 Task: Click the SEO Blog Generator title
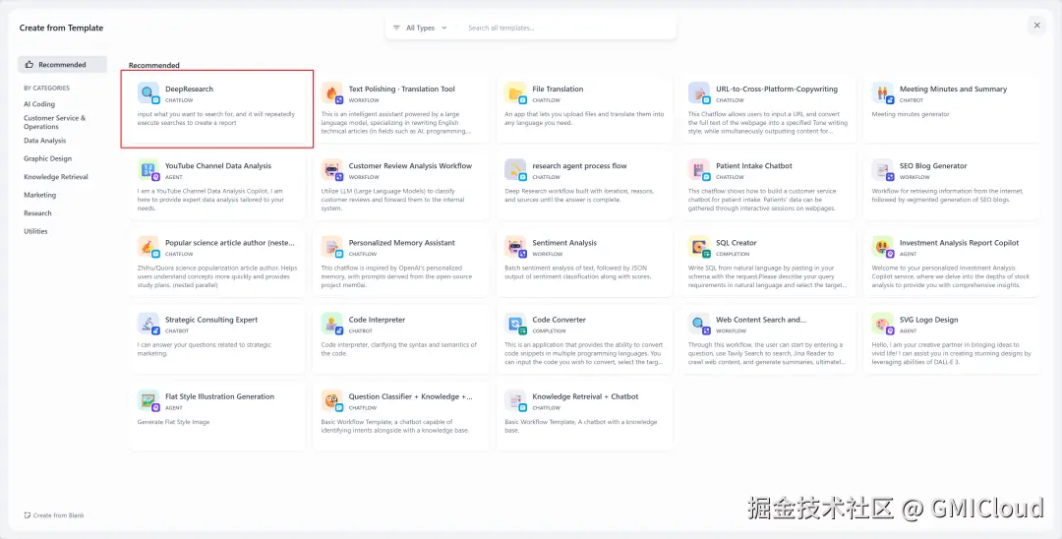(x=933, y=166)
